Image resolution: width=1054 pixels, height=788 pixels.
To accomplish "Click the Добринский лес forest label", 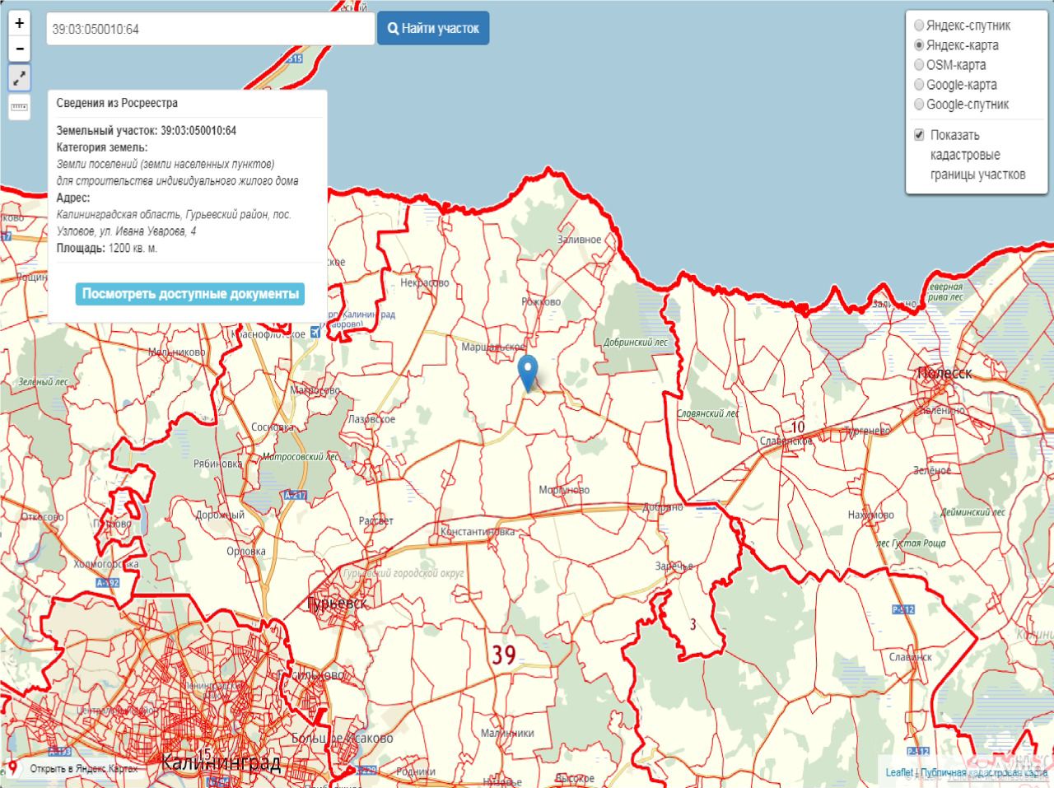I will (x=636, y=343).
